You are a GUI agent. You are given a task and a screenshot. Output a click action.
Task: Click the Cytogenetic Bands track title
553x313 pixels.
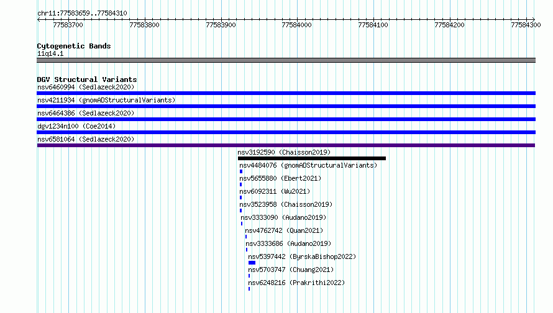coord(74,46)
